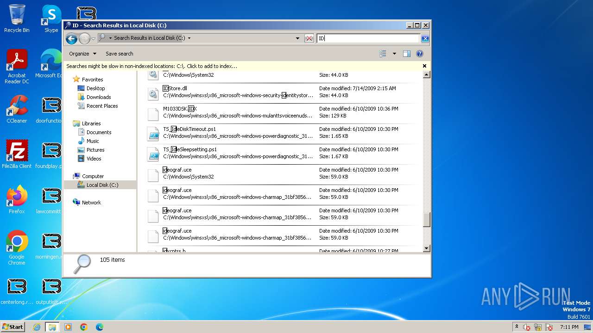
Task: Select Libraries in navigation pane
Action: (x=91, y=123)
